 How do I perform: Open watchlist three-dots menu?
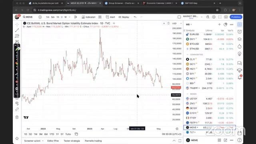click(x=232, y=24)
